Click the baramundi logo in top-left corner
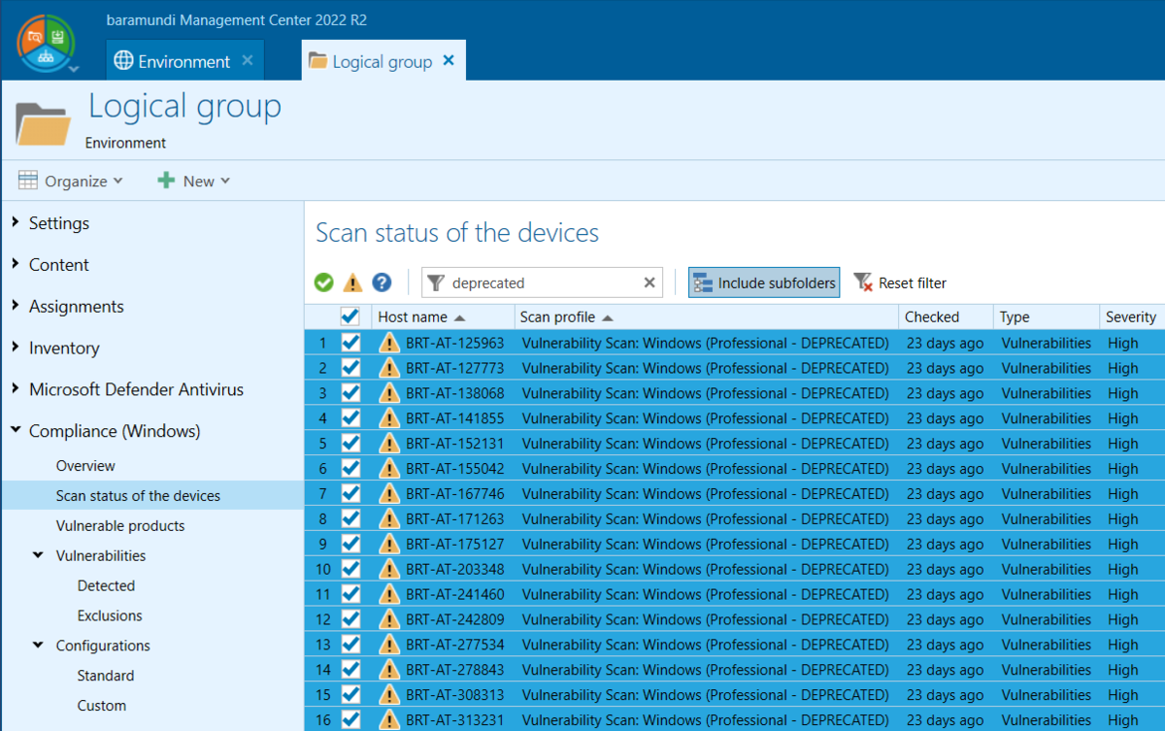This screenshot has width=1165, height=731. pos(46,40)
